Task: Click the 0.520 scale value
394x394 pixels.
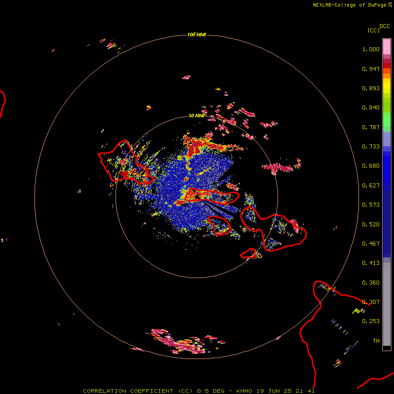Action: click(371, 225)
